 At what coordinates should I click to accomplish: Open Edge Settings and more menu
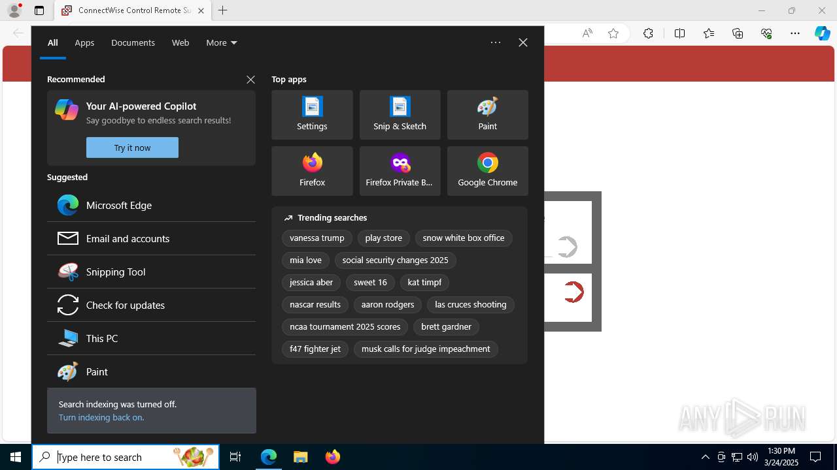(795, 33)
